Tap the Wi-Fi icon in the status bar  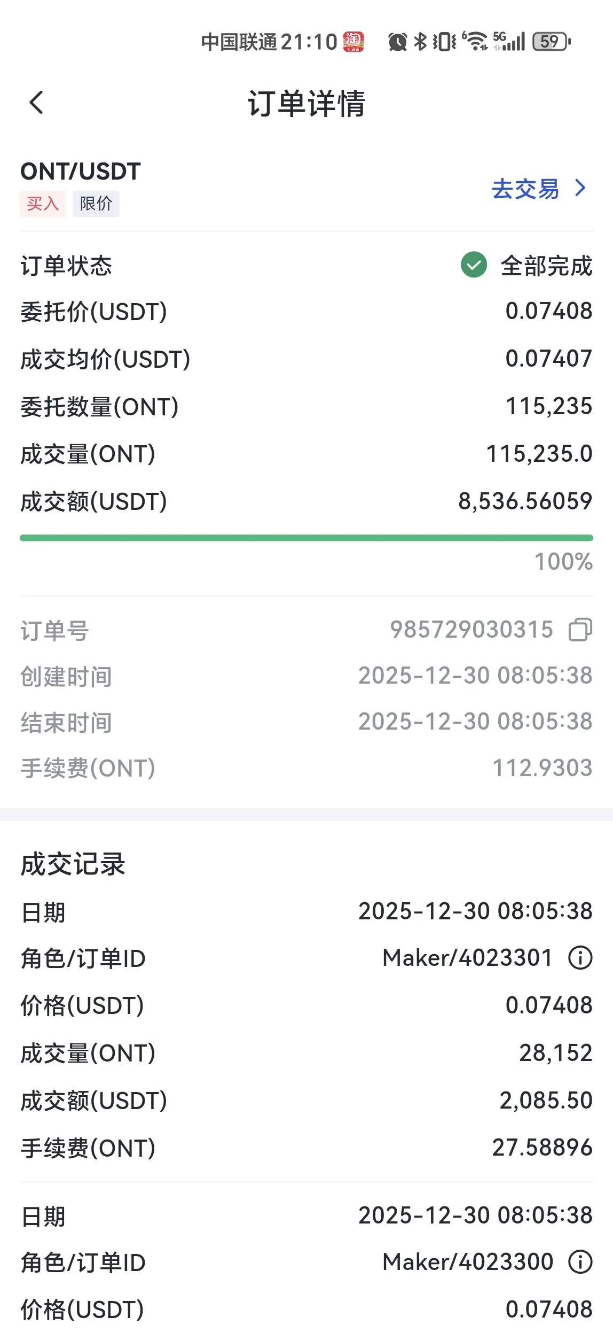(475, 41)
